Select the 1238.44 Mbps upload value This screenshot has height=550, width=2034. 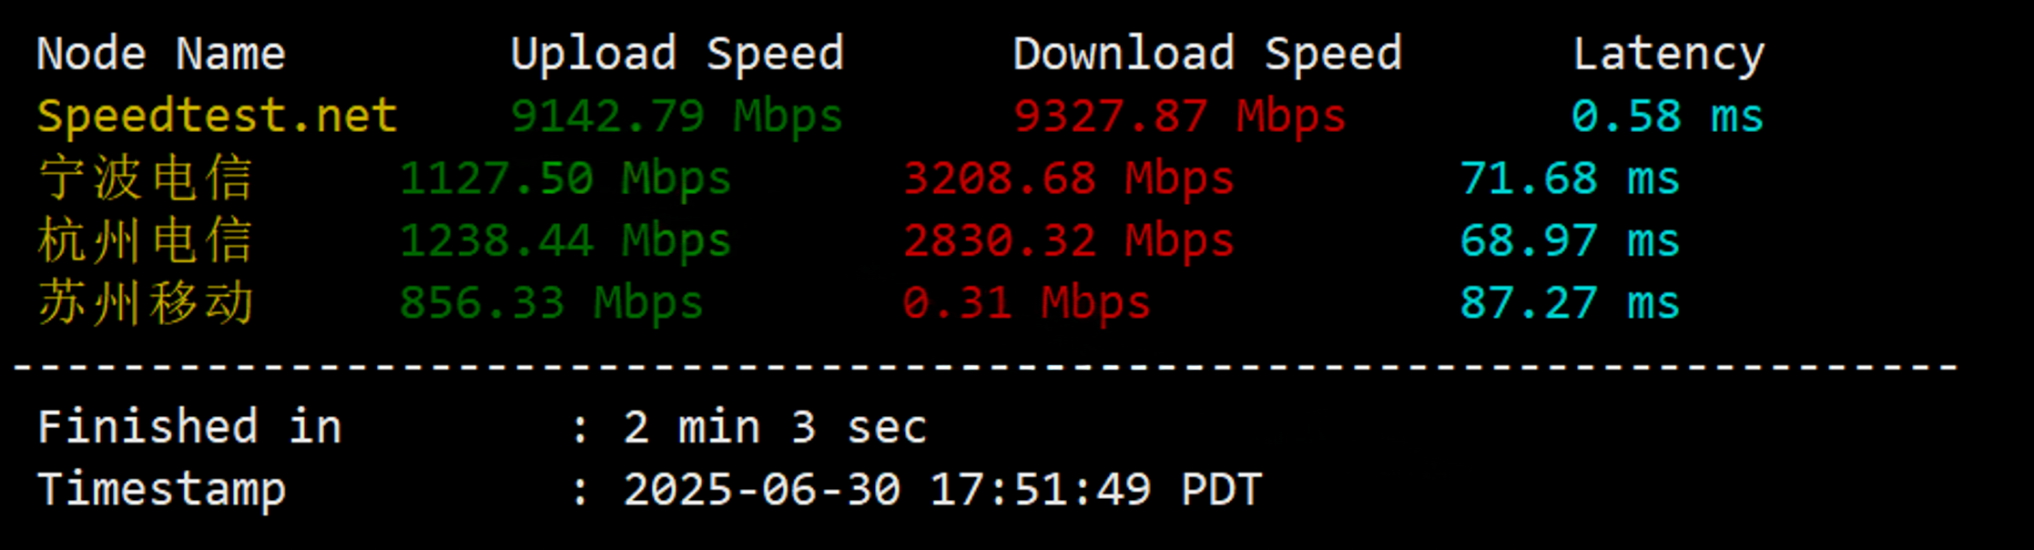(x=565, y=241)
